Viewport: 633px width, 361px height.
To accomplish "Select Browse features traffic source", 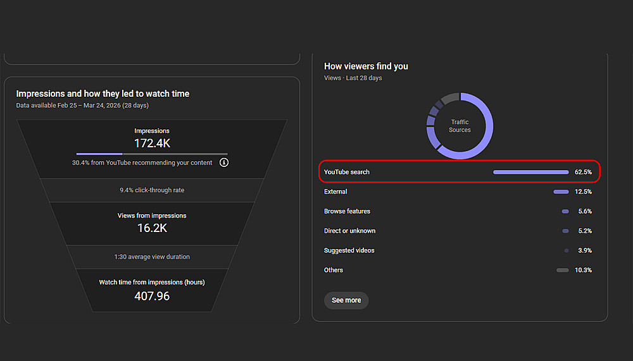I will [x=347, y=211].
